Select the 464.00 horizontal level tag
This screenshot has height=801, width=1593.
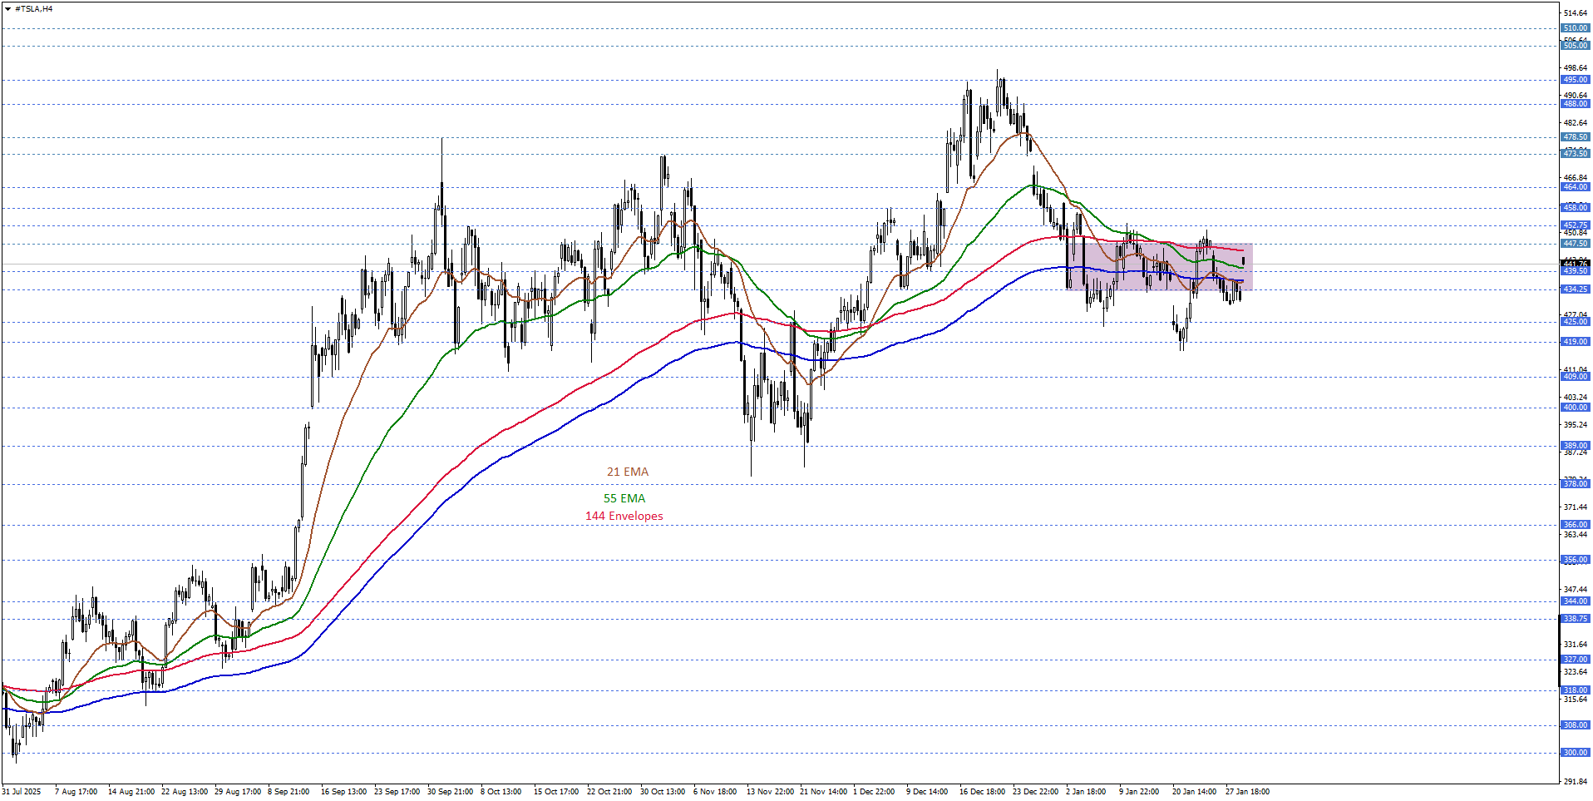pyautogui.click(x=1575, y=187)
